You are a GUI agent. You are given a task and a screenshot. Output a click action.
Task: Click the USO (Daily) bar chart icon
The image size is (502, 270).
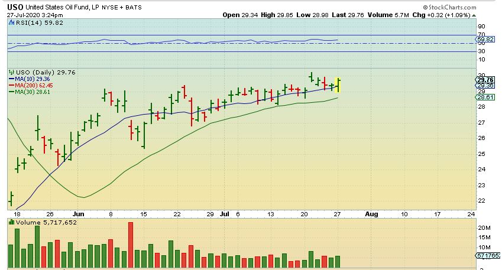[x=11, y=72]
